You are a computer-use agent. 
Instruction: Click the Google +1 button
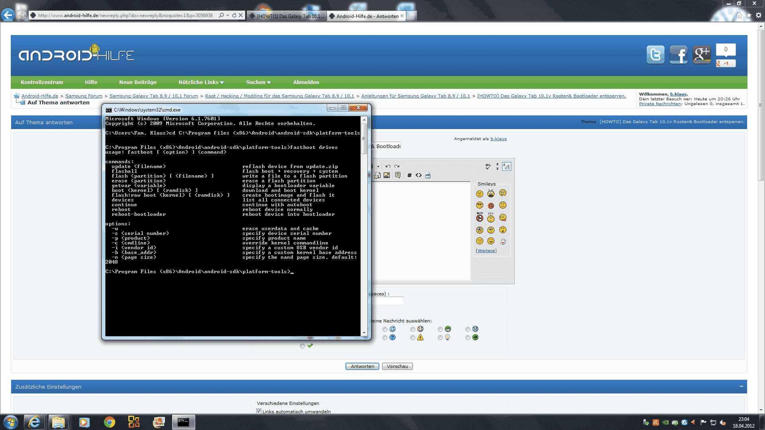[x=726, y=63]
